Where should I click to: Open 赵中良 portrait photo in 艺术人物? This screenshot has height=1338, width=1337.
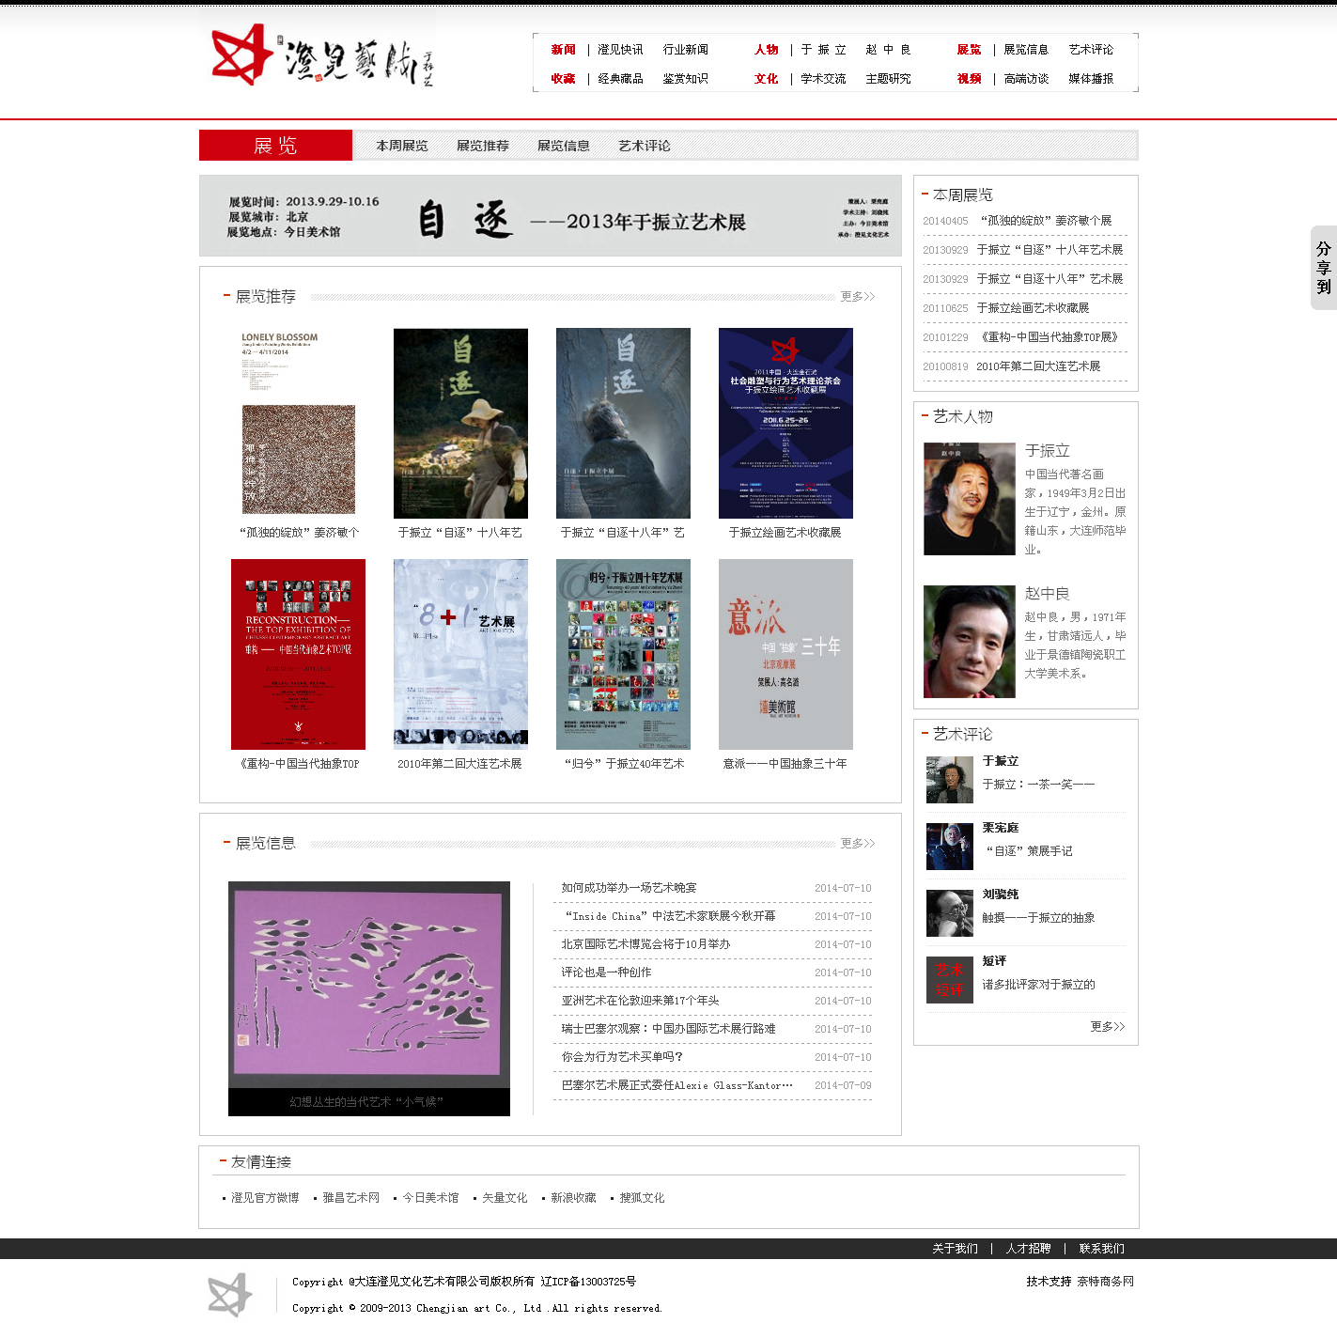click(x=969, y=642)
